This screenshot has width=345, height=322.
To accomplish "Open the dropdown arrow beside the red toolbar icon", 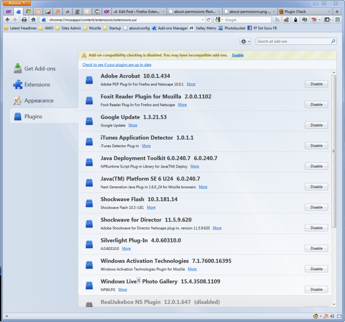I will [x=320, y=20].
